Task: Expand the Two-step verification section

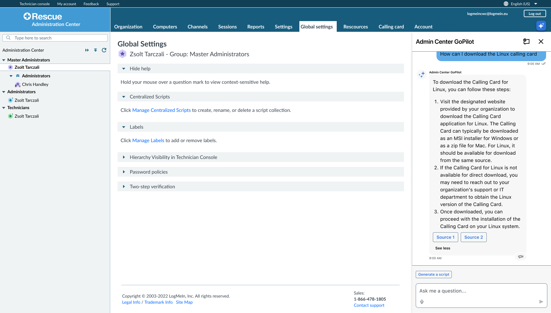Action: pyautogui.click(x=124, y=186)
